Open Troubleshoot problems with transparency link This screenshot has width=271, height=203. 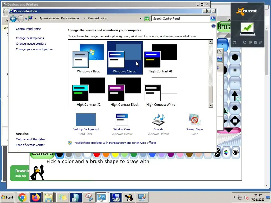coord(114,143)
